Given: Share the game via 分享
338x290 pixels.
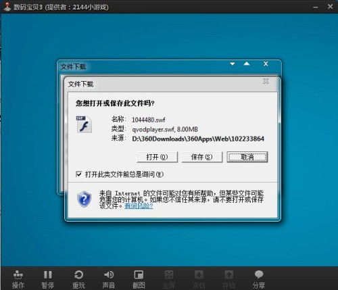Looking at the screenshot, I should (x=259, y=279).
